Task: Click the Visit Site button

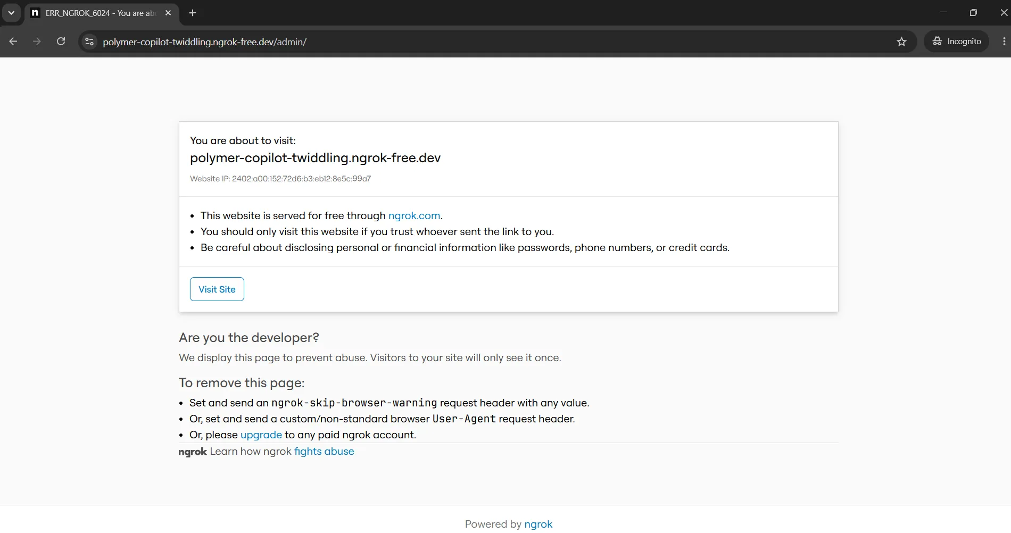Action: click(217, 289)
